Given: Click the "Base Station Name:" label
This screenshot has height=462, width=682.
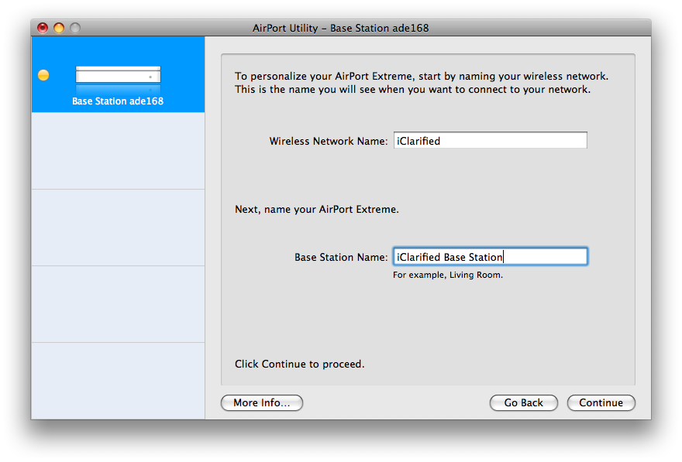Looking at the screenshot, I should [341, 257].
